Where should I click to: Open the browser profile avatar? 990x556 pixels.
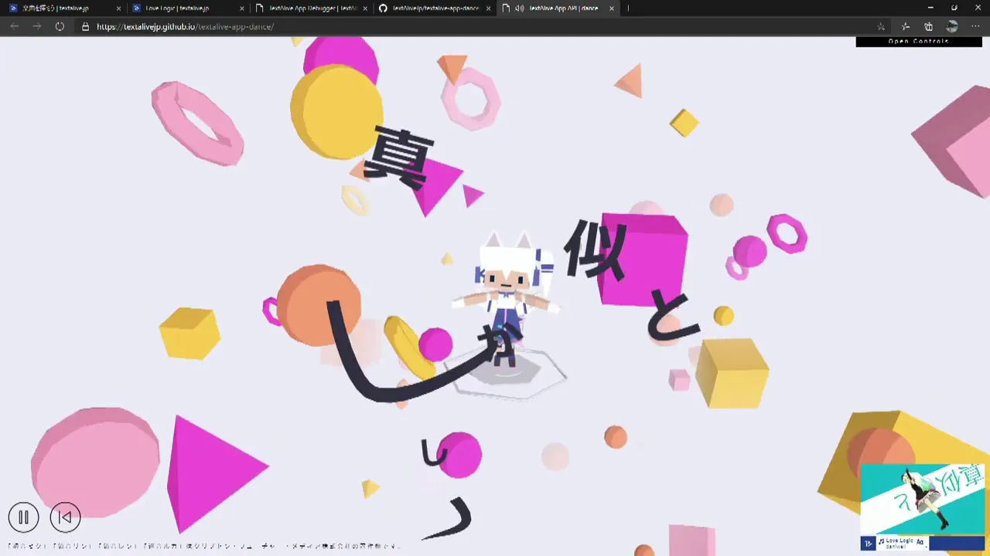tap(952, 26)
